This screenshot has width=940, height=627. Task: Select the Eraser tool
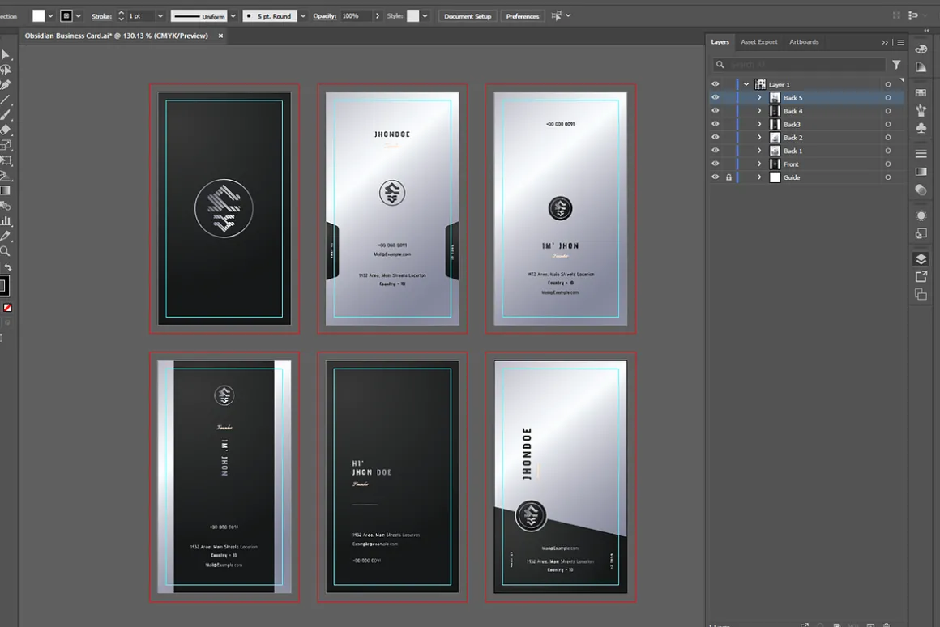coord(5,130)
